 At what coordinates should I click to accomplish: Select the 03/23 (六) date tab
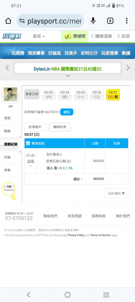48,95
